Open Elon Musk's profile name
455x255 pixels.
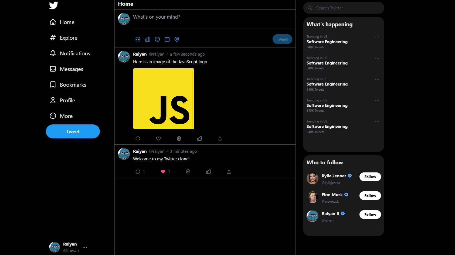click(x=332, y=195)
